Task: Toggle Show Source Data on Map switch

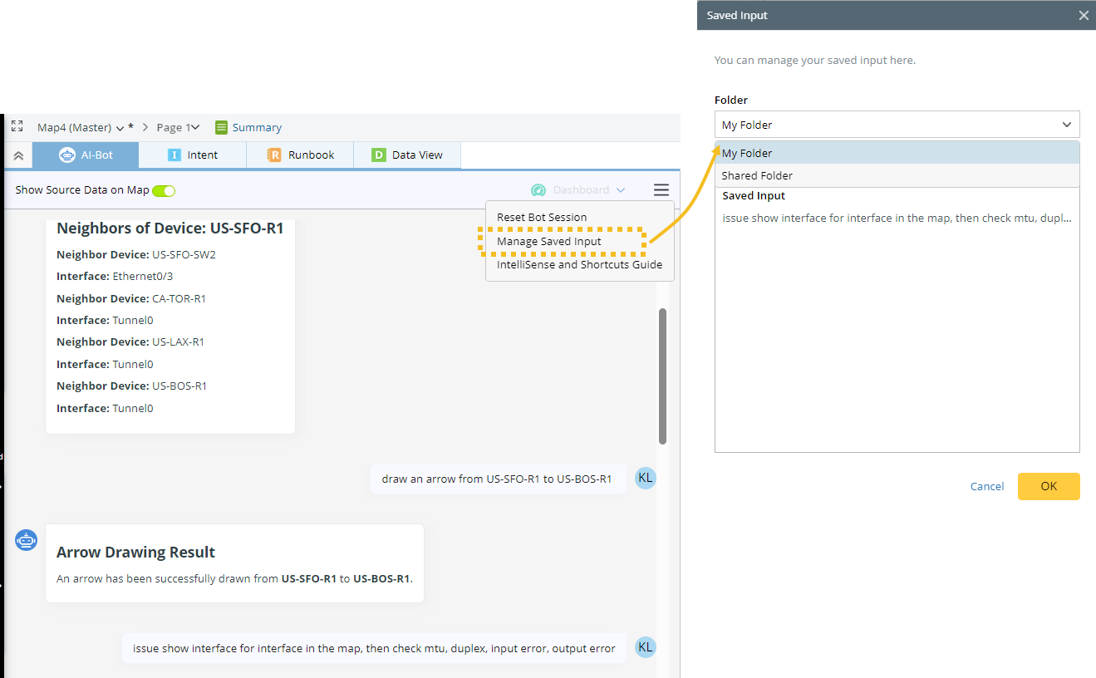Action: coord(164,190)
